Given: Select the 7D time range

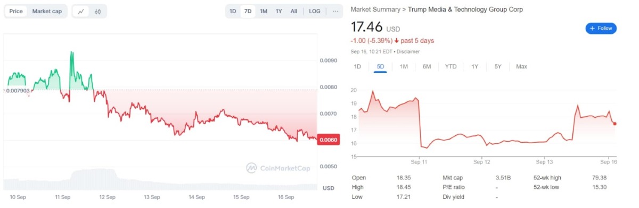Looking at the screenshot, I should click(x=248, y=11).
